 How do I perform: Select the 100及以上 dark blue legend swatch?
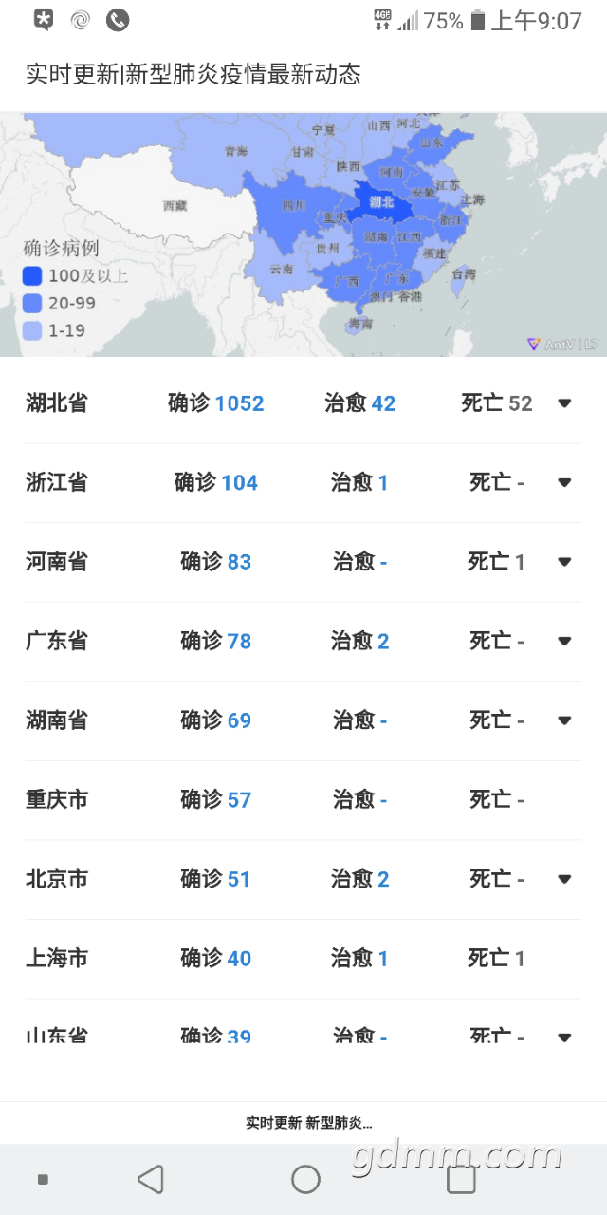[x=33, y=276]
